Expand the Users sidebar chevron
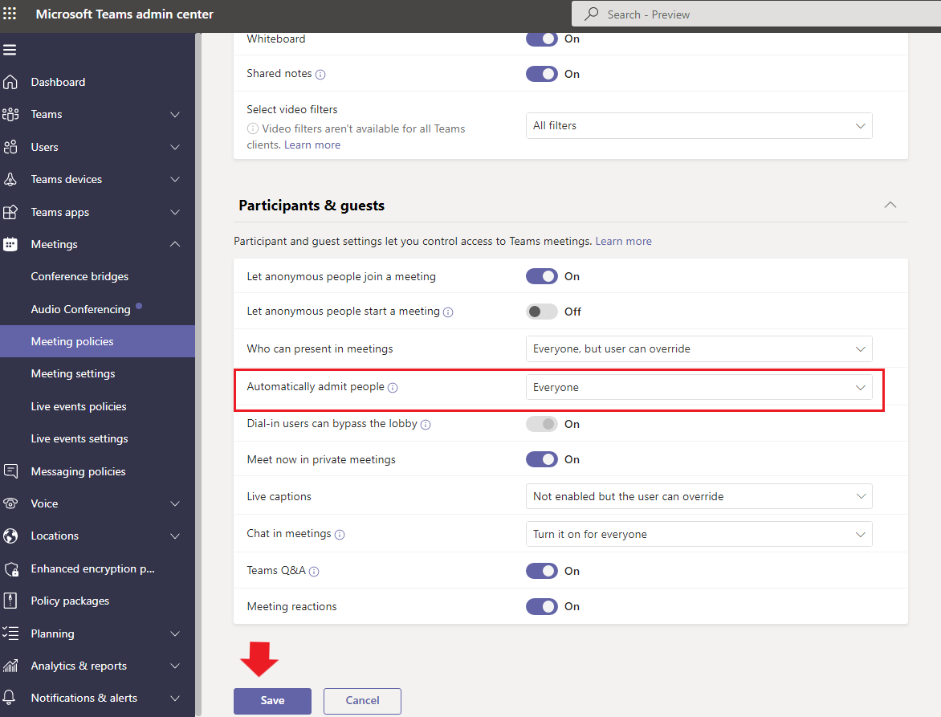Viewport: 941px width, 717px height. (x=175, y=147)
